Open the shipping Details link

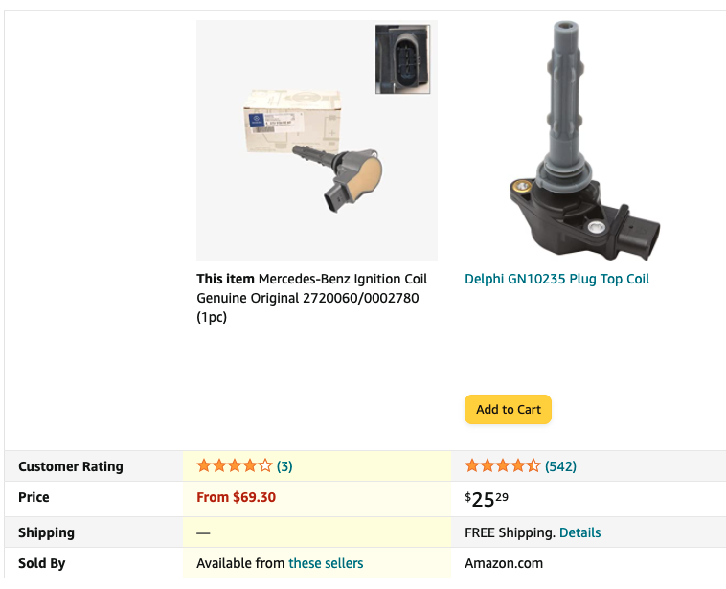pos(579,532)
